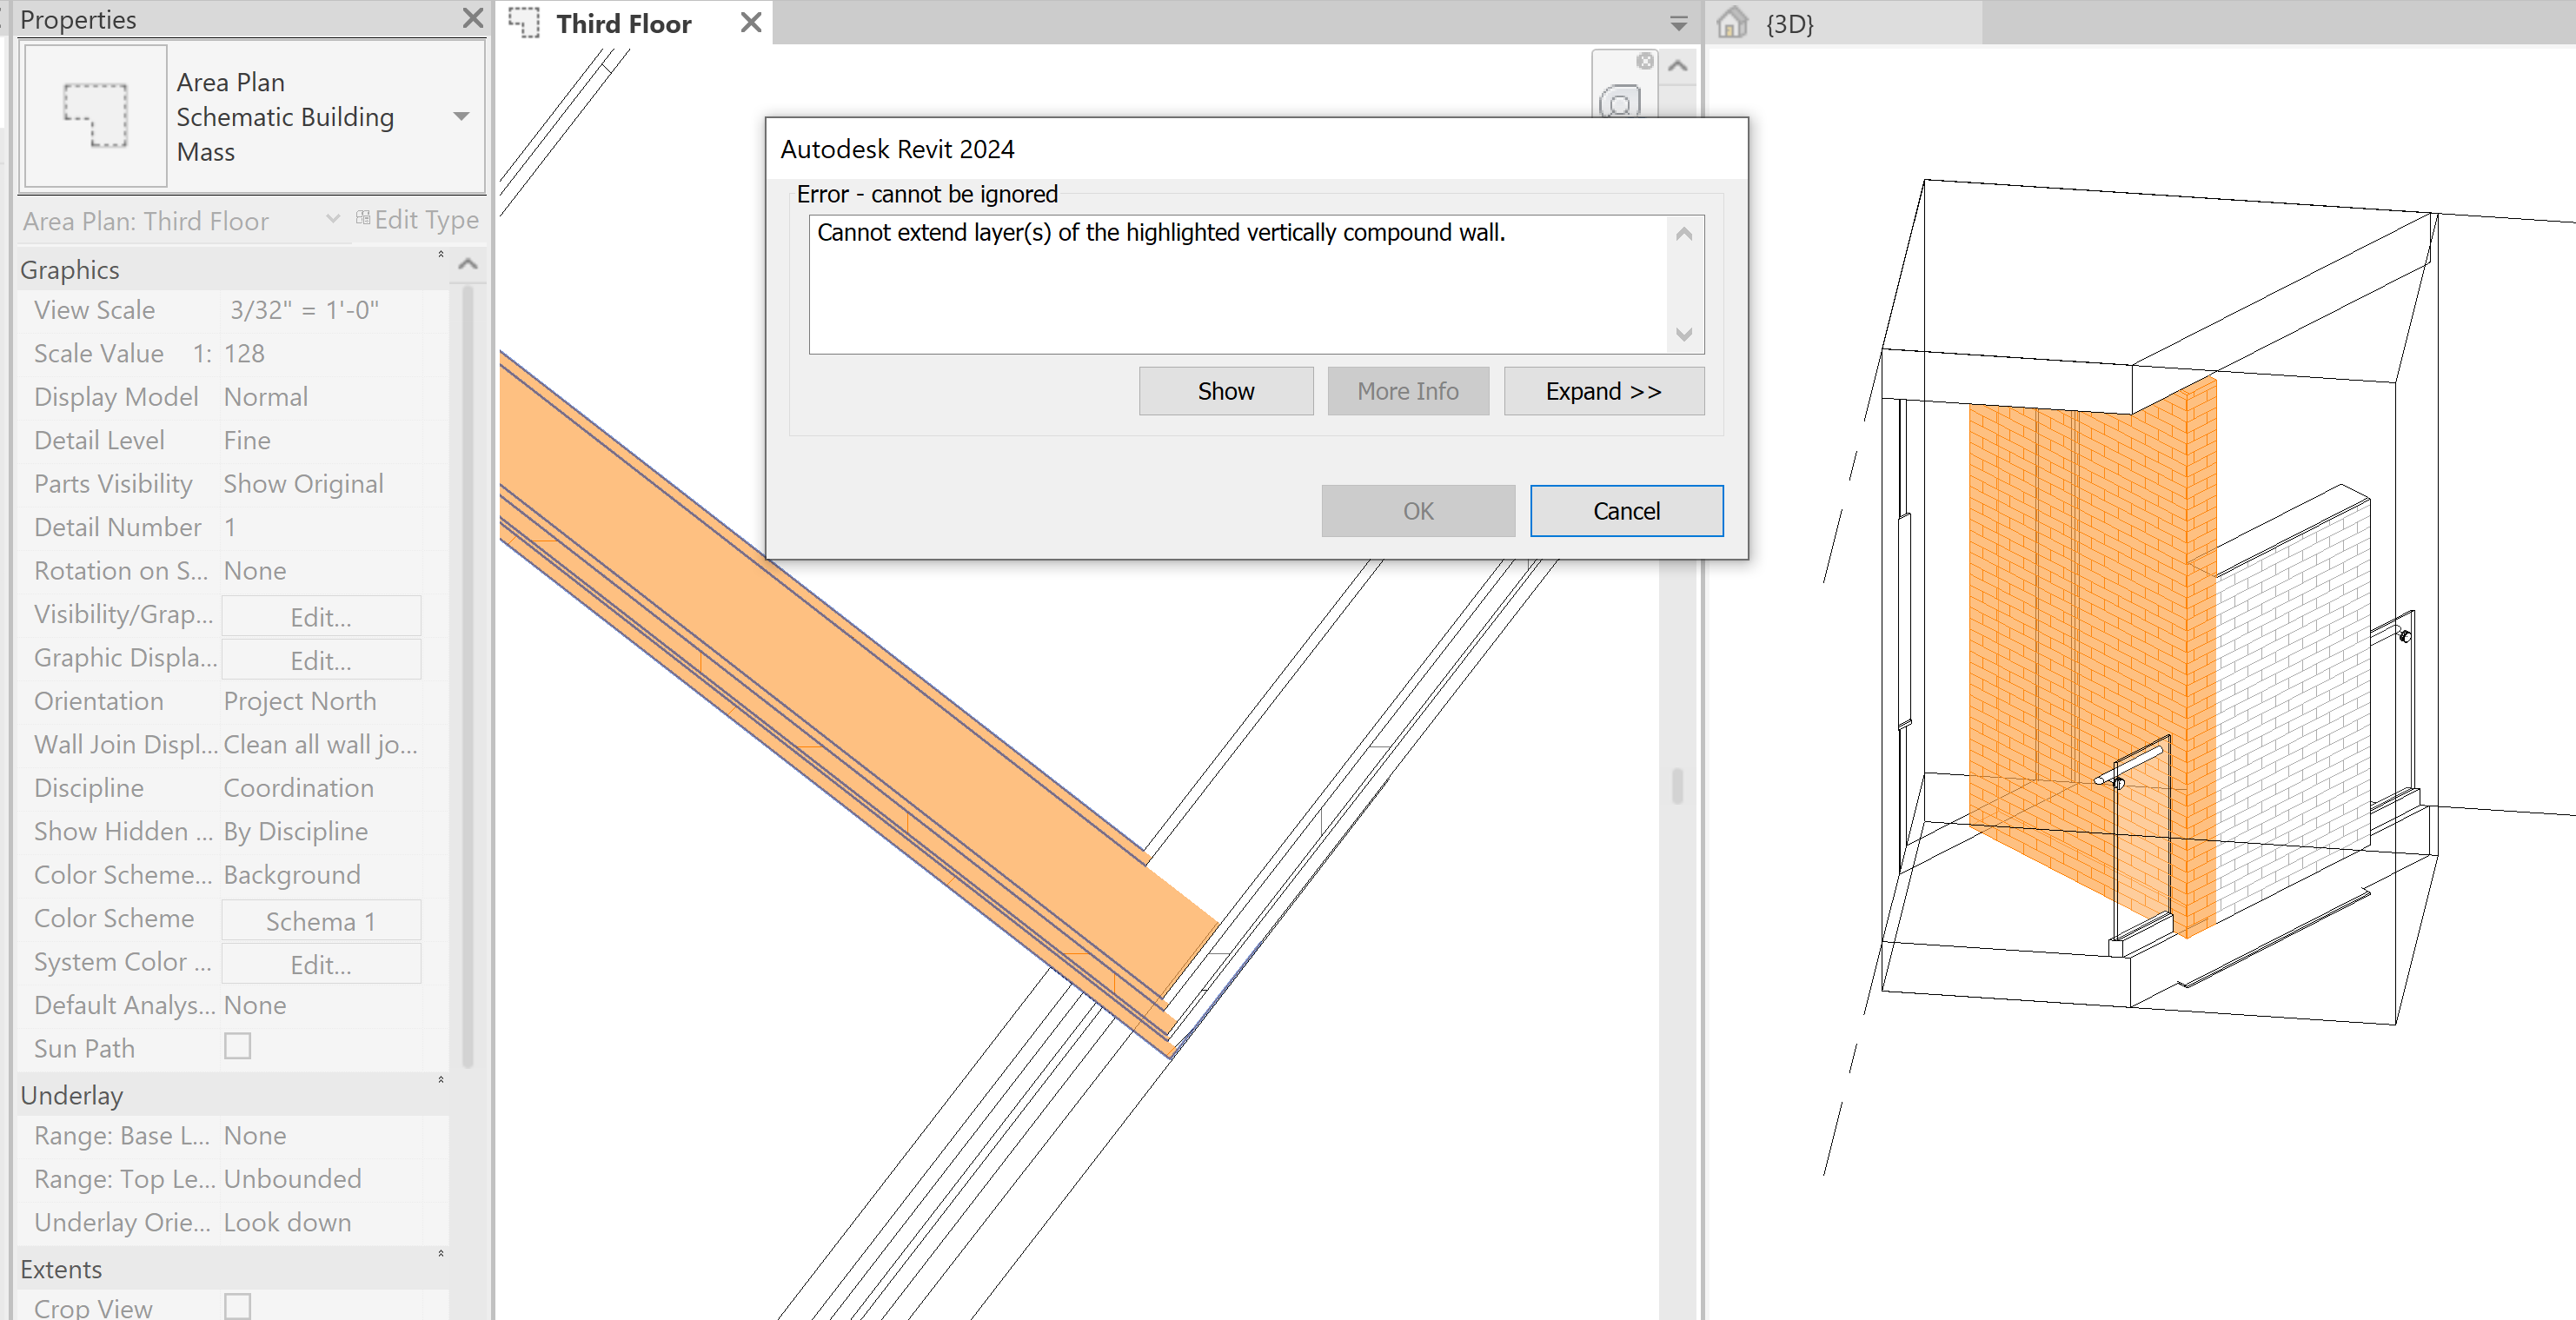Image resolution: width=2576 pixels, height=1320 pixels.
Task: Open the wall type selector dropdown
Action: tap(461, 116)
